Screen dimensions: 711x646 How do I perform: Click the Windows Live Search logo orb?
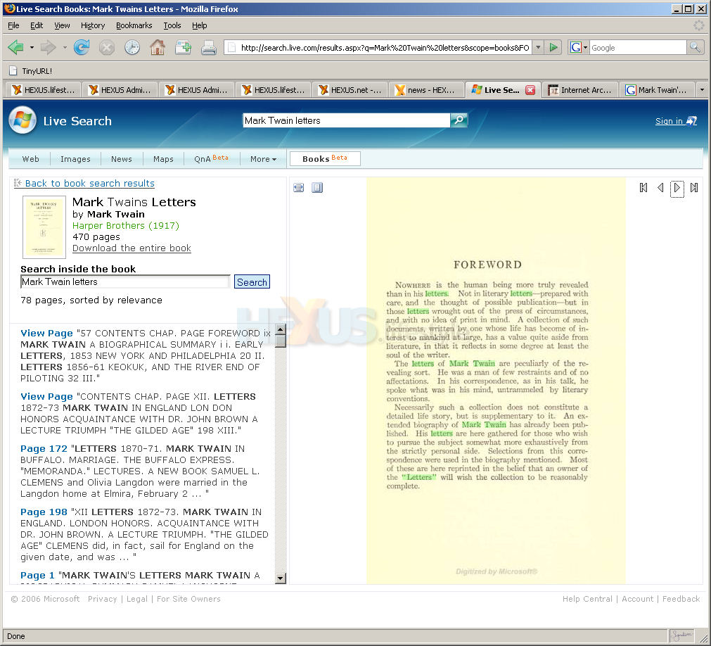(23, 120)
